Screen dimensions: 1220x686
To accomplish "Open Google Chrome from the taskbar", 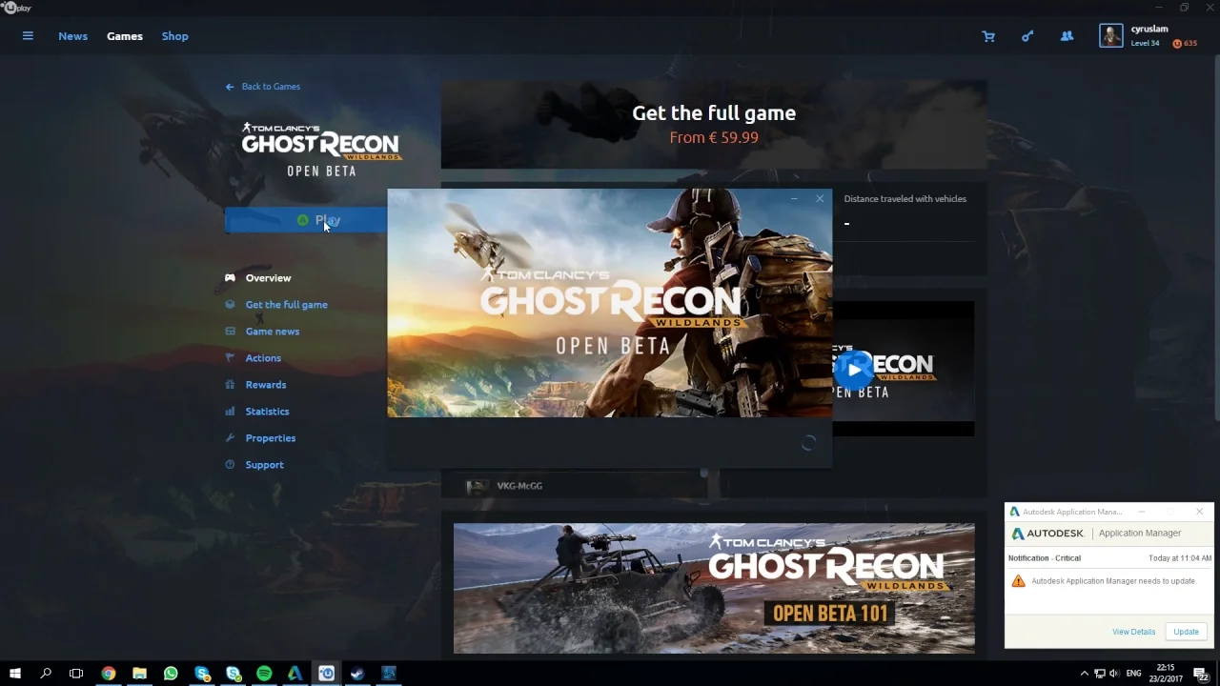I will [x=109, y=674].
